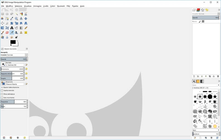Switch to the Undo History tab

(207, 10)
